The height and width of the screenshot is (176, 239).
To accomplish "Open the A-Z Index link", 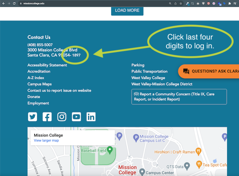I will [x=36, y=78].
